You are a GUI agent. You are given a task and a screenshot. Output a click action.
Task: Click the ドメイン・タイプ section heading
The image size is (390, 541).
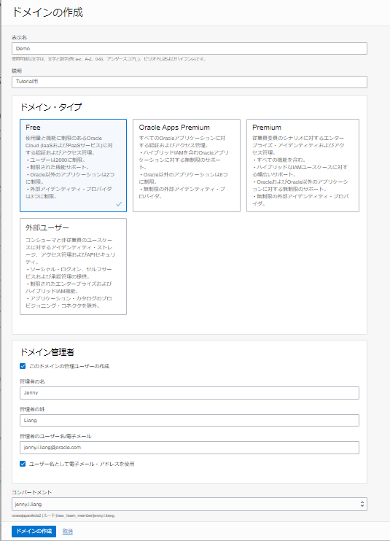51,107
